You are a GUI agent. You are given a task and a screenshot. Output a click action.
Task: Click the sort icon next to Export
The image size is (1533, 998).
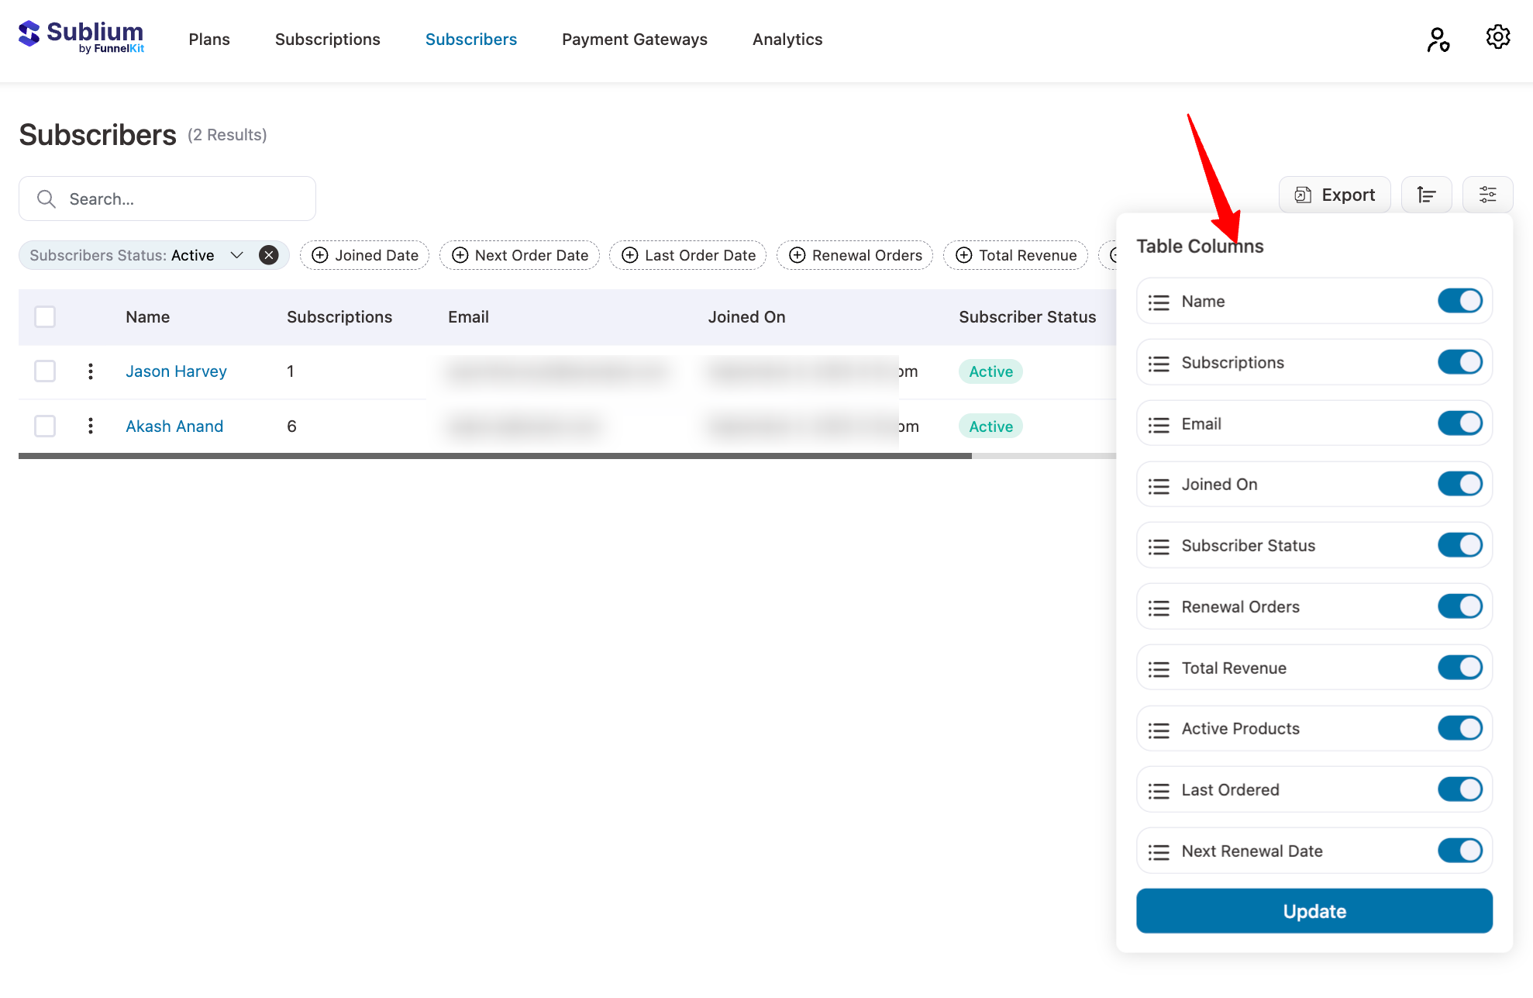(x=1426, y=195)
